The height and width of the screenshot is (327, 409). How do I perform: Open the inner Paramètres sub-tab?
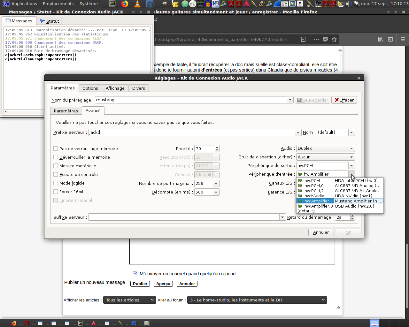(x=66, y=111)
